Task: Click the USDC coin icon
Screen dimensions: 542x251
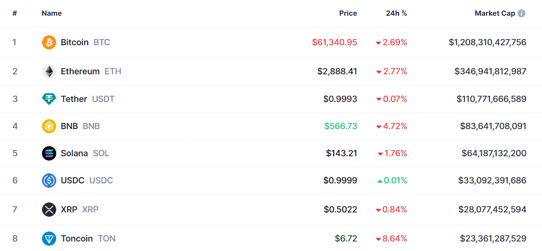Action: [49, 181]
